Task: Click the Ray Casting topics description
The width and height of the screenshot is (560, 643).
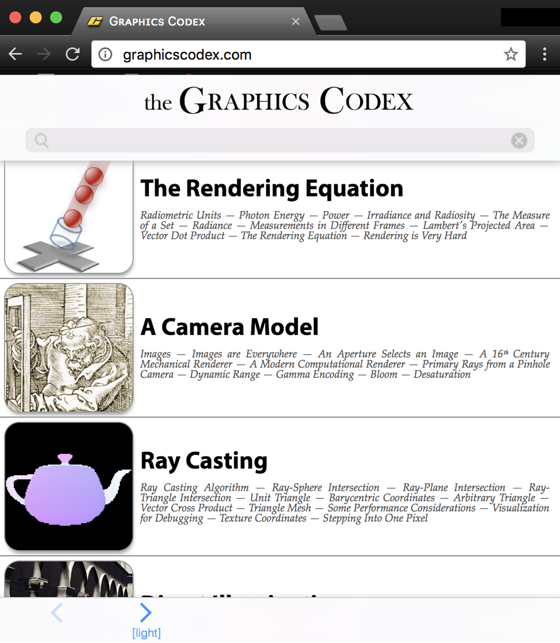Action: point(345,503)
